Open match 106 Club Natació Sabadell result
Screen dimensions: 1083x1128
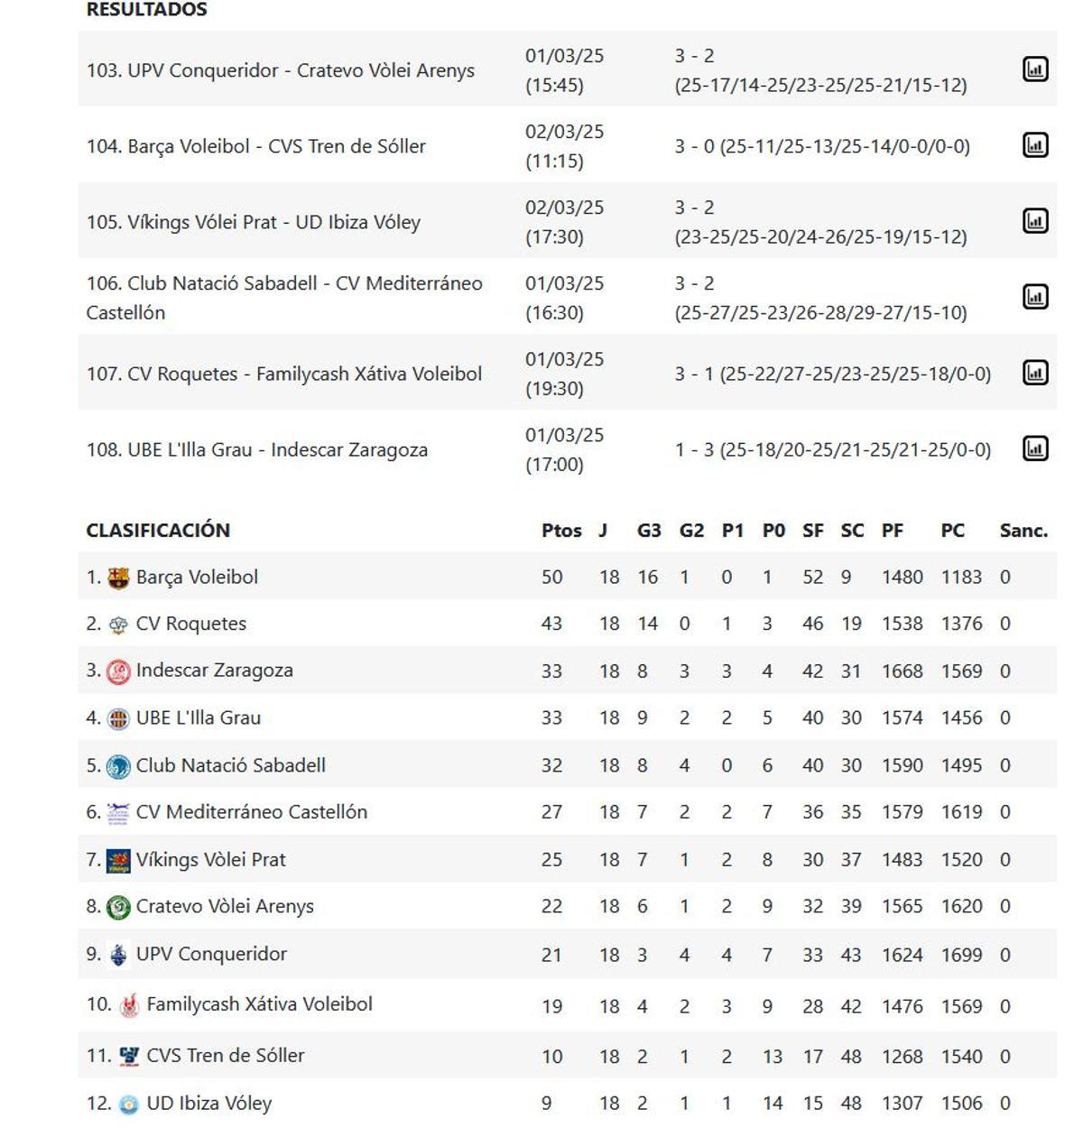pos(285,295)
